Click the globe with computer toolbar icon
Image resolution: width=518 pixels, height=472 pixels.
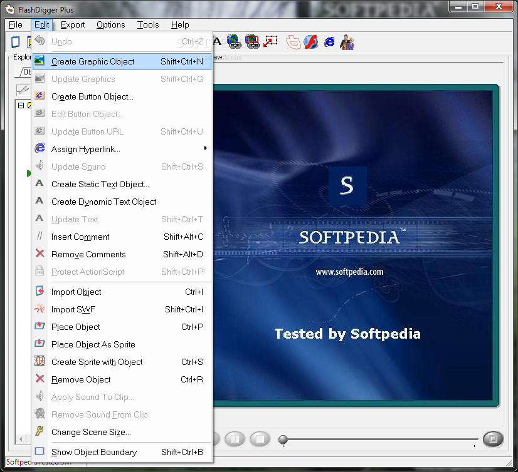[234, 41]
